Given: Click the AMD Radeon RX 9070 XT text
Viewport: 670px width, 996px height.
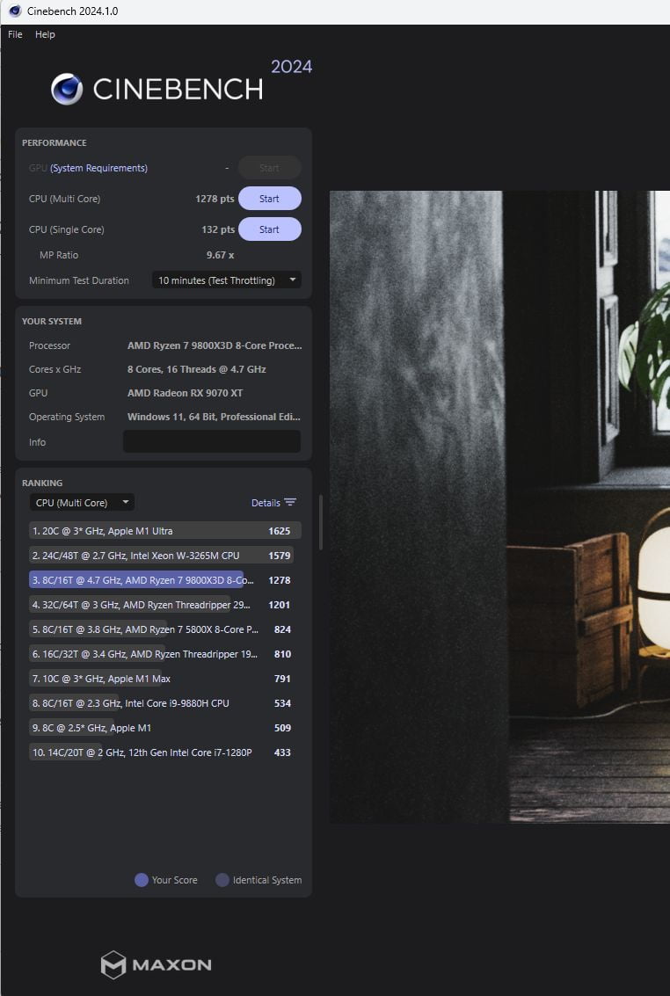Looking at the screenshot, I should (185, 393).
